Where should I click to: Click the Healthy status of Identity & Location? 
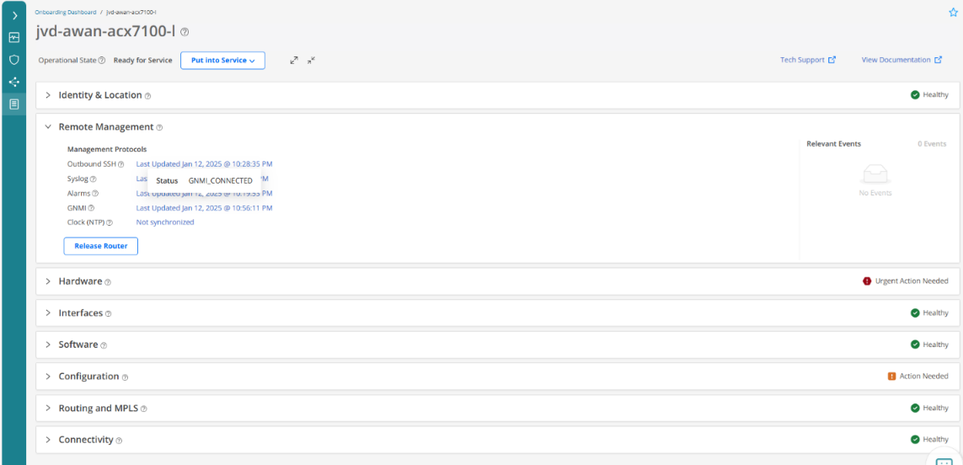929,94
